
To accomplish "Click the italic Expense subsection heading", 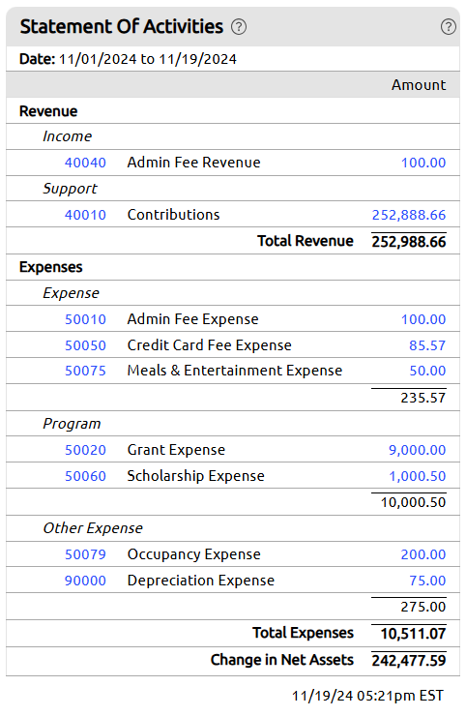I will coord(71,293).
